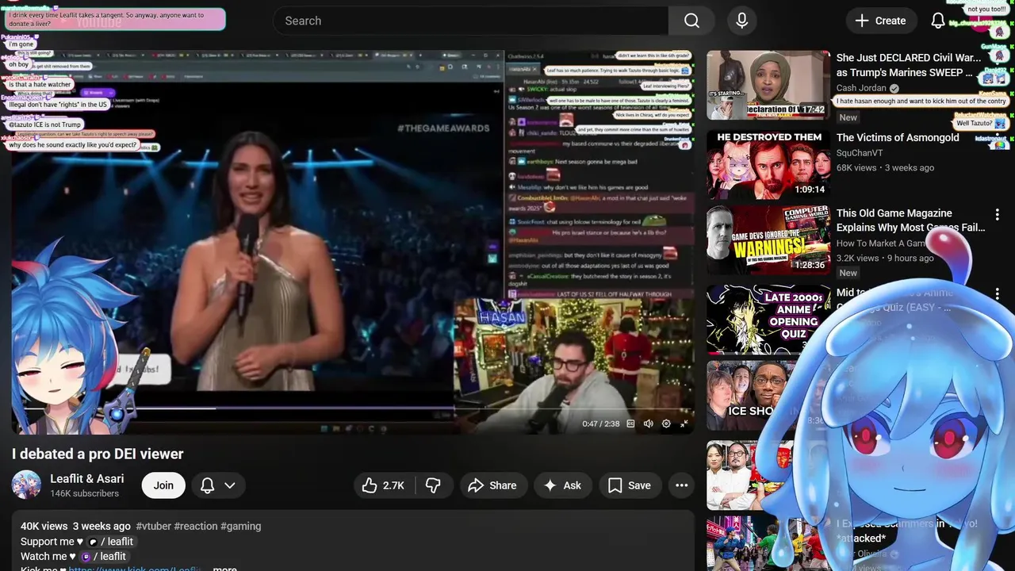Toggle closed captions in player

pos(630,423)
